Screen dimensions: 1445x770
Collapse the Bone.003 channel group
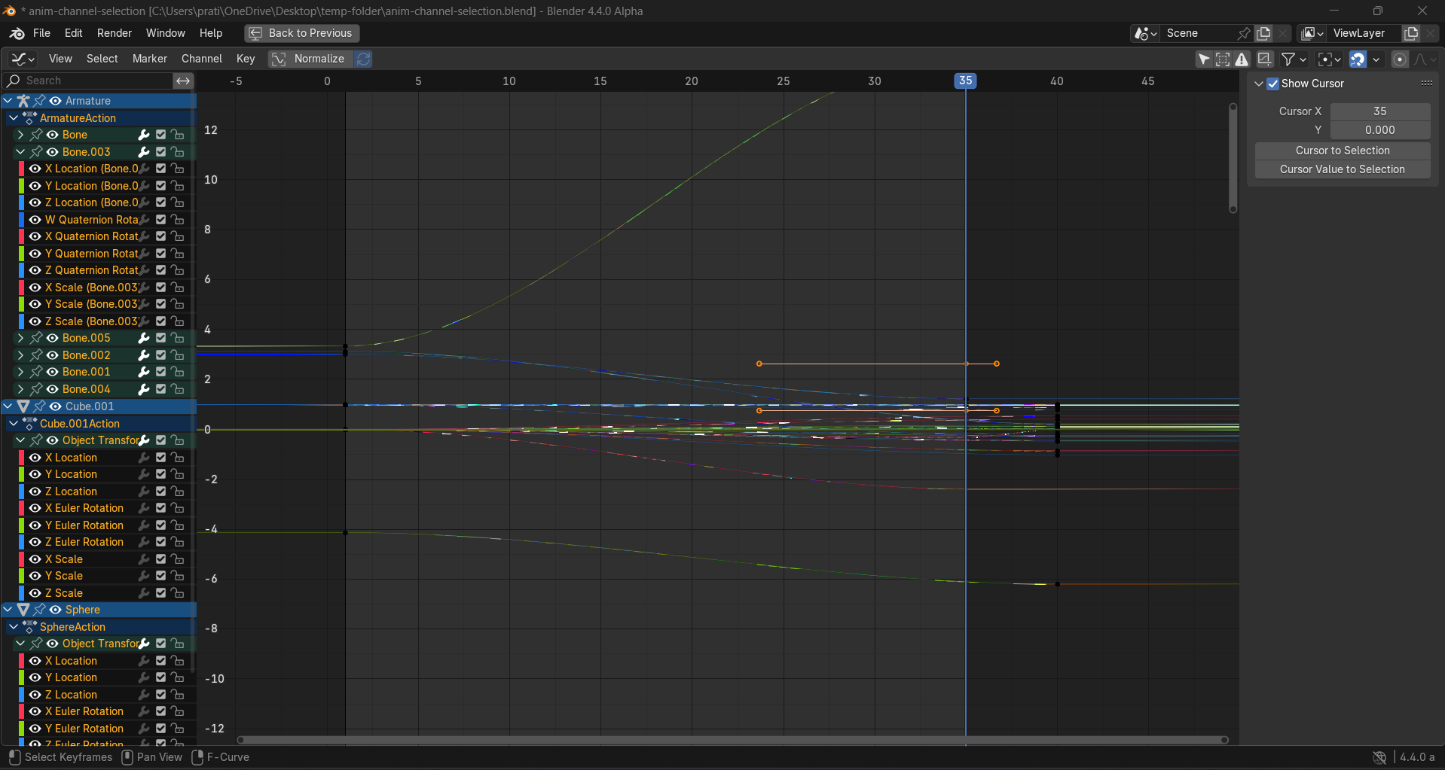click(x=20, y=152)
